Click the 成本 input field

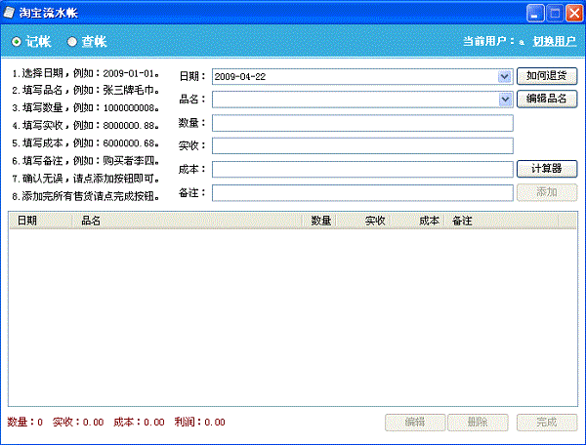coord(361,170)
